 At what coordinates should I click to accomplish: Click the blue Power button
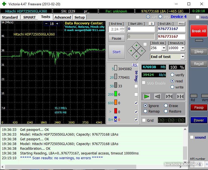199,120
